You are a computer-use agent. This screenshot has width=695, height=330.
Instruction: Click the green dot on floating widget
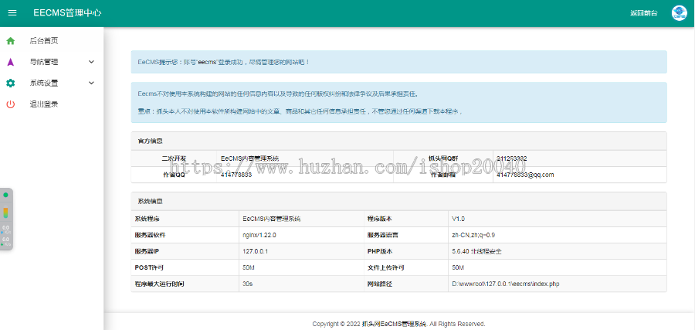pos(5,195)
